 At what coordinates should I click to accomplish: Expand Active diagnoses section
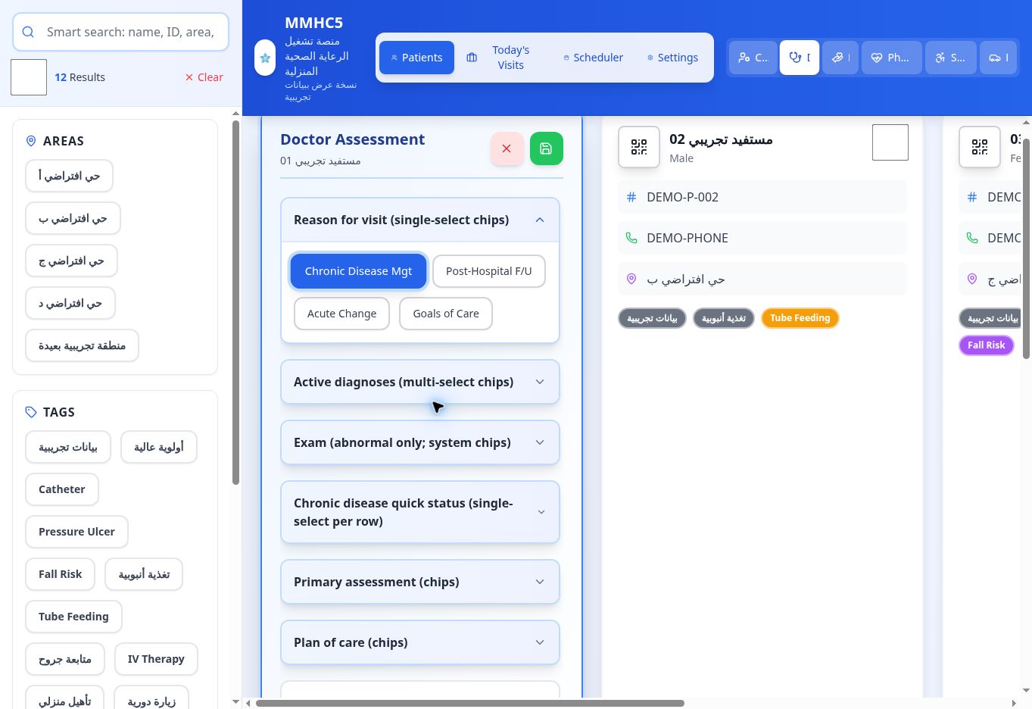(420, 382)
